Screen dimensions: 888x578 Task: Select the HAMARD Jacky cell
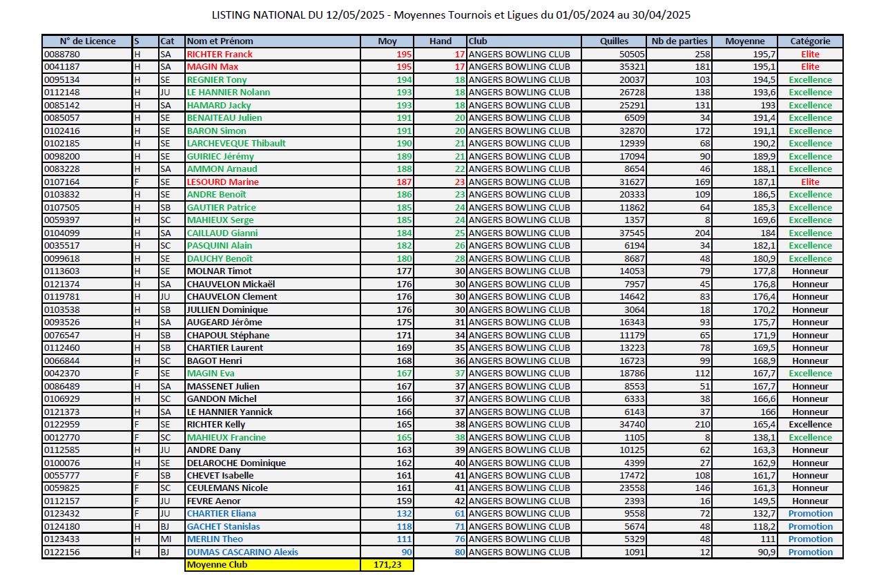click(273, 105)
